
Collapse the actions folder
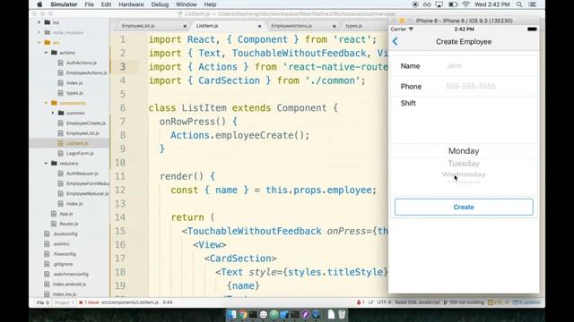tap(46, 53)
